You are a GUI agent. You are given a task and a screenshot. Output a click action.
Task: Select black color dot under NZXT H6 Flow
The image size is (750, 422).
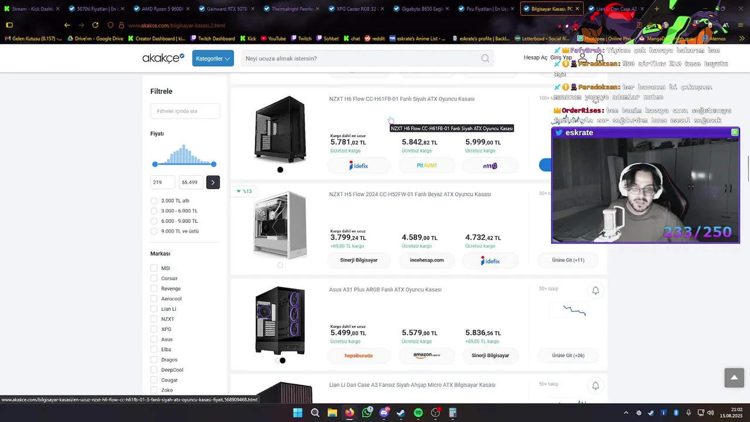[280, 170]
